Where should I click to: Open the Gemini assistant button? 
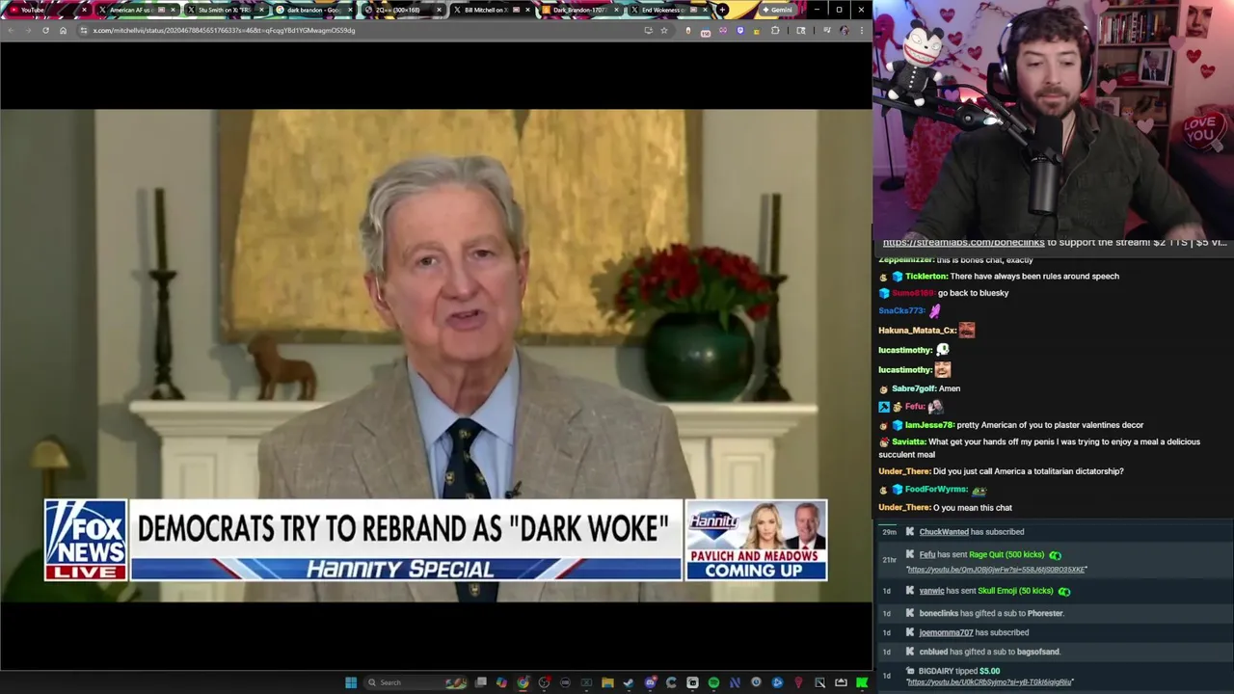coord(776,10)
